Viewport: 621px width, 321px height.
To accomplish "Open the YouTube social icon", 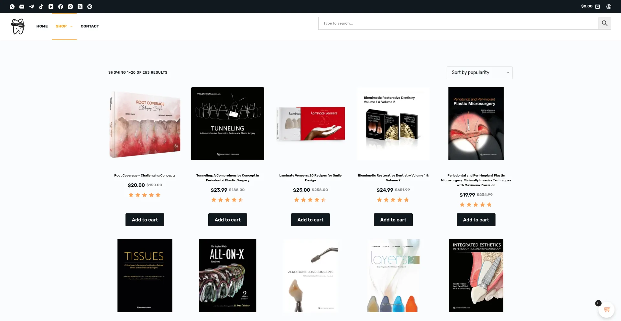I will (x=51, y=6).
